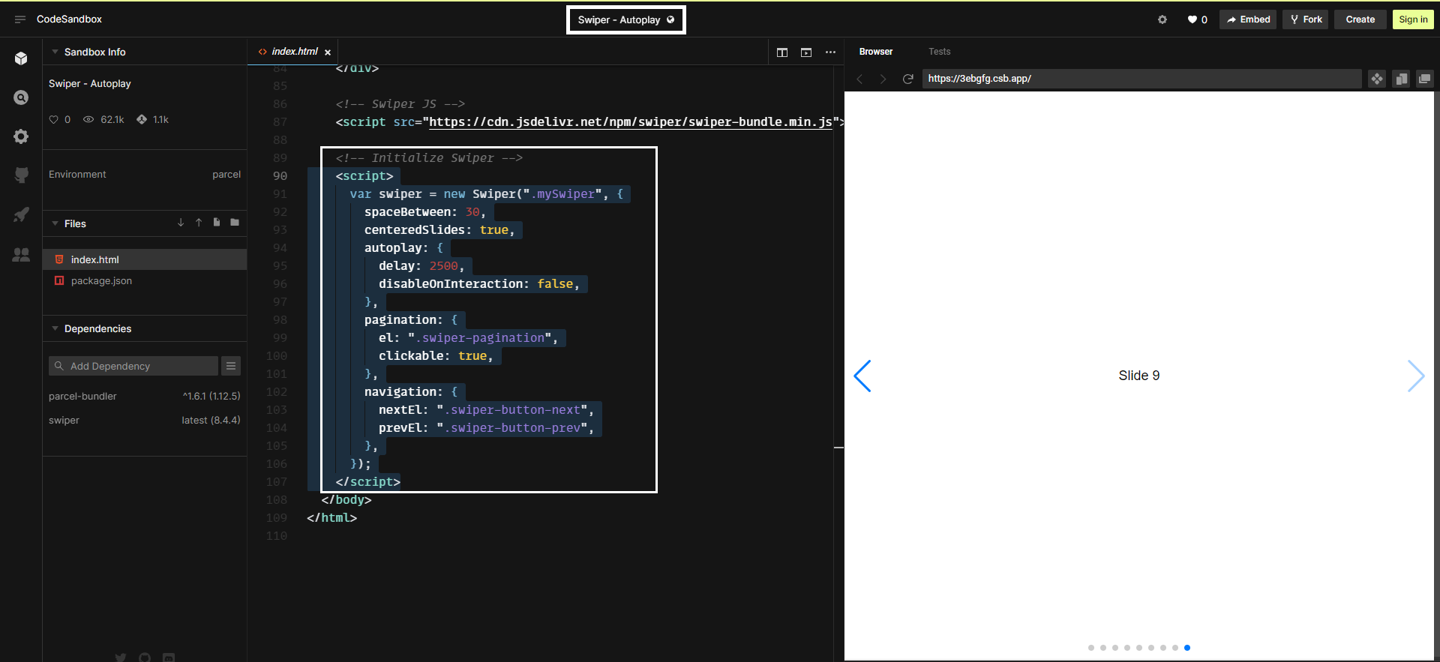Click the seventh pagination dot in preview

[x=1163, y=648]
